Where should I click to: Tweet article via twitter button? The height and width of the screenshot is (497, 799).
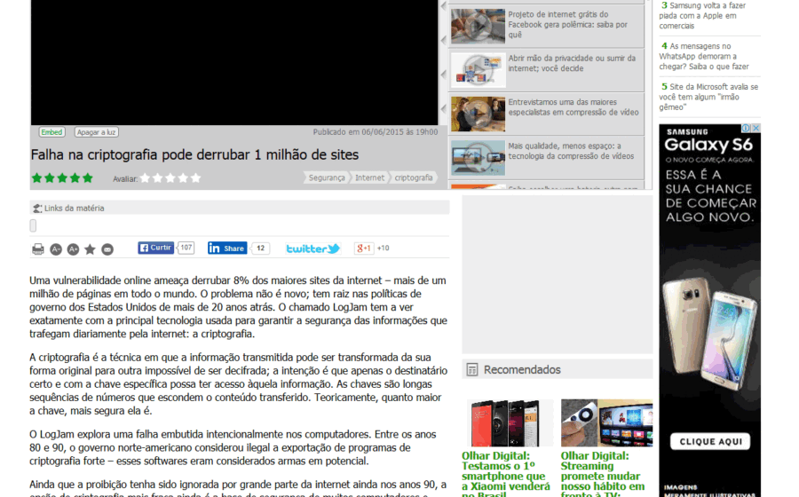(312, 248)
